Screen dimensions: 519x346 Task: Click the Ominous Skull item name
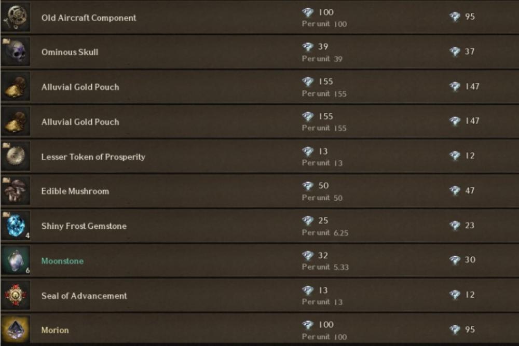(x=70, y=52)
